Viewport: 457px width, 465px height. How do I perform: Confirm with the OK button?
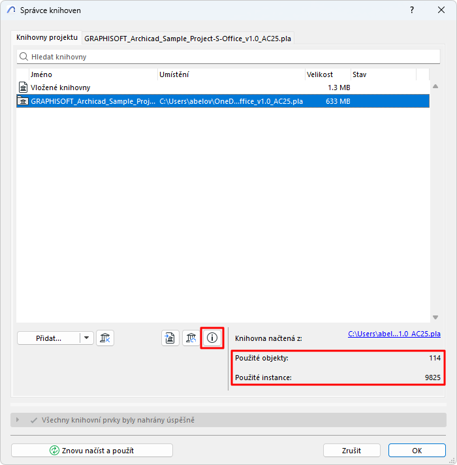(x=417, y=451)
